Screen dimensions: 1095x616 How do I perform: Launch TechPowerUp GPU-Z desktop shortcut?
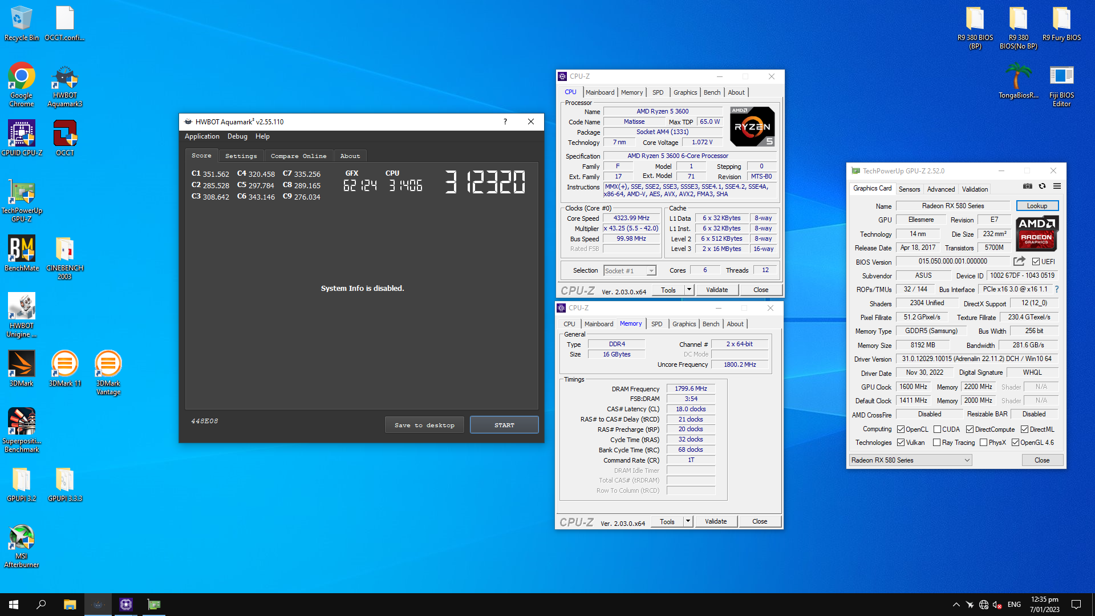coord(22,200)
